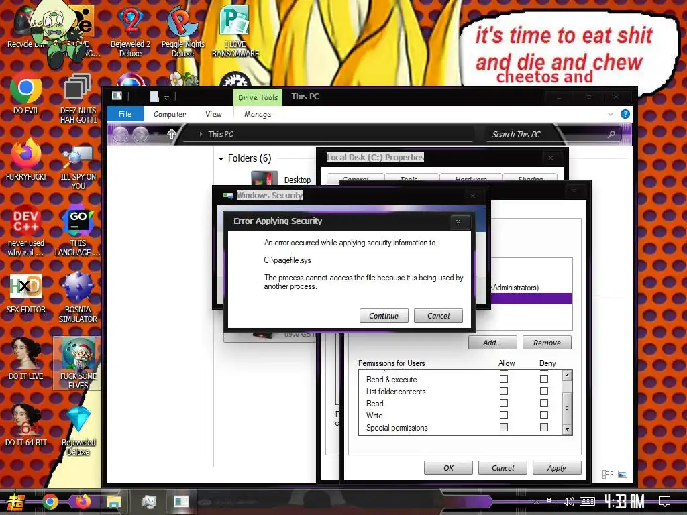Screen dimensions: 687x515
Task: Select the I LOVE RANSOMWARE Project icon
Action: point(235,32)
